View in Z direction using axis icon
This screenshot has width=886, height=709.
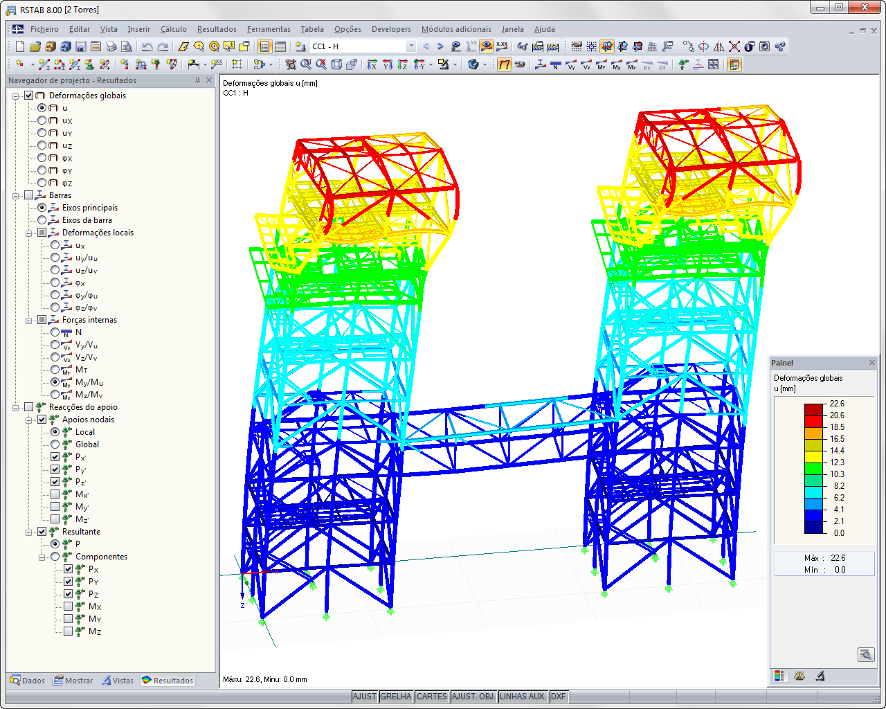(402, 64)
